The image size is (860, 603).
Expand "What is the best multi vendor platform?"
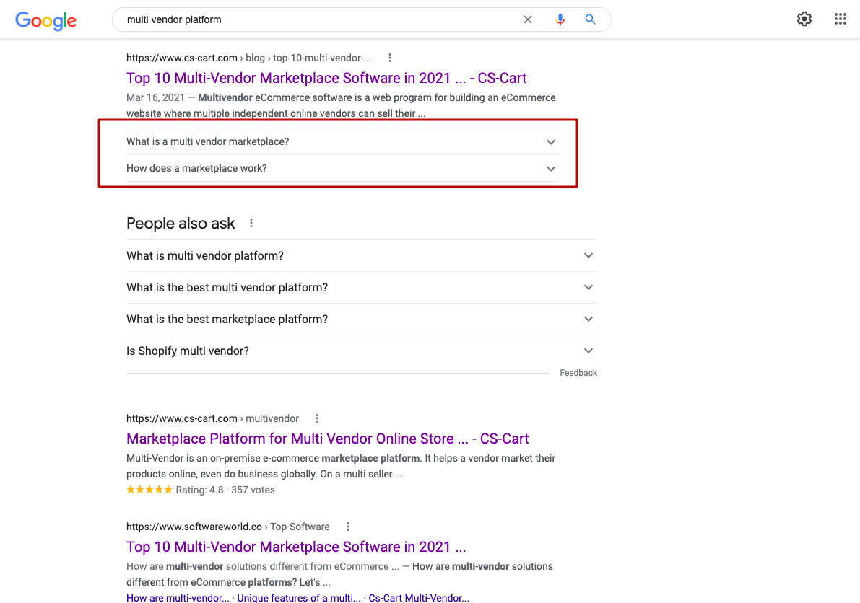pos(588,288)
